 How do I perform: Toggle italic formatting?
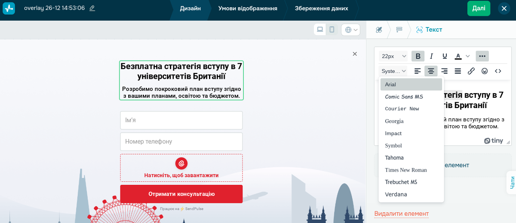coord(431,56)
